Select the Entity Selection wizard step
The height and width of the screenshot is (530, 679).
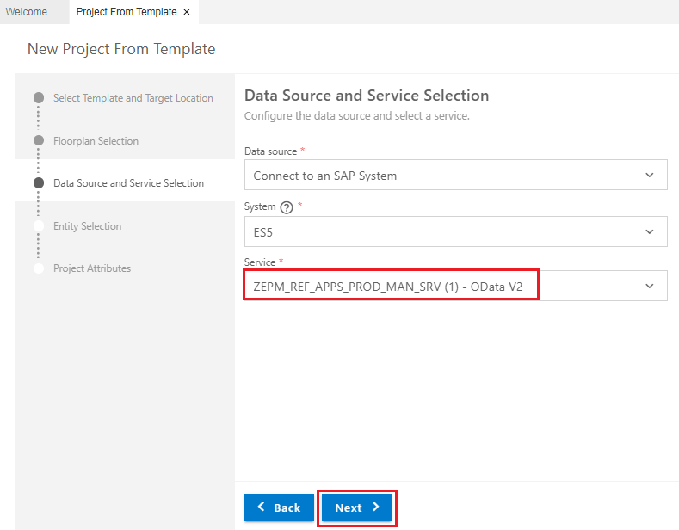(x=87, y=226)
